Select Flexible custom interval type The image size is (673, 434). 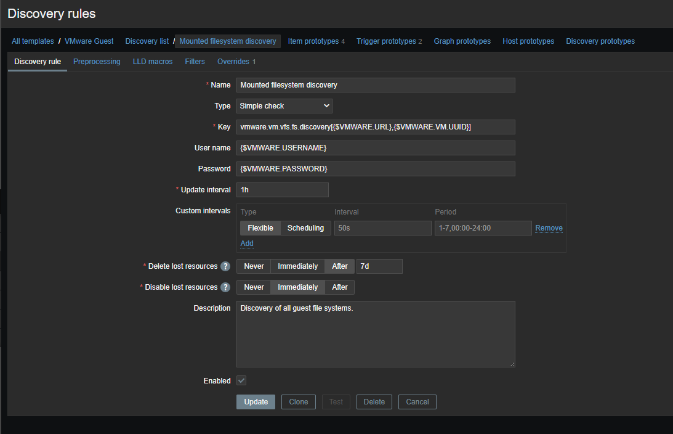(260, 228)
